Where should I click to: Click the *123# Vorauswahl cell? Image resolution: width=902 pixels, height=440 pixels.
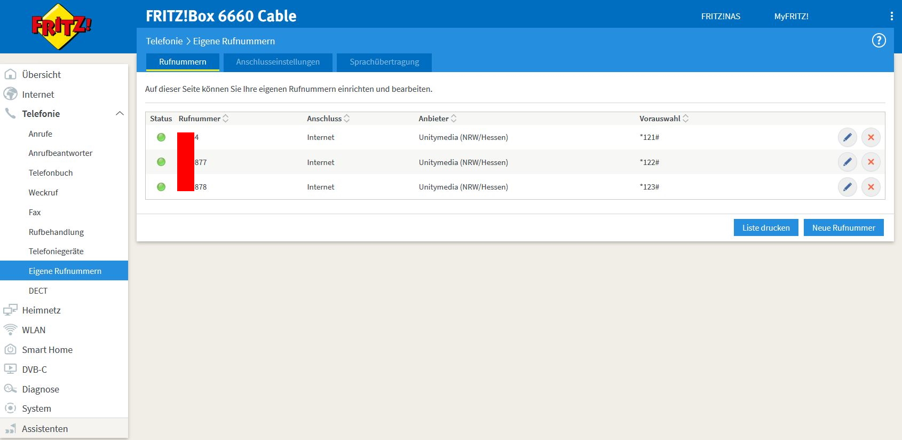650,187
